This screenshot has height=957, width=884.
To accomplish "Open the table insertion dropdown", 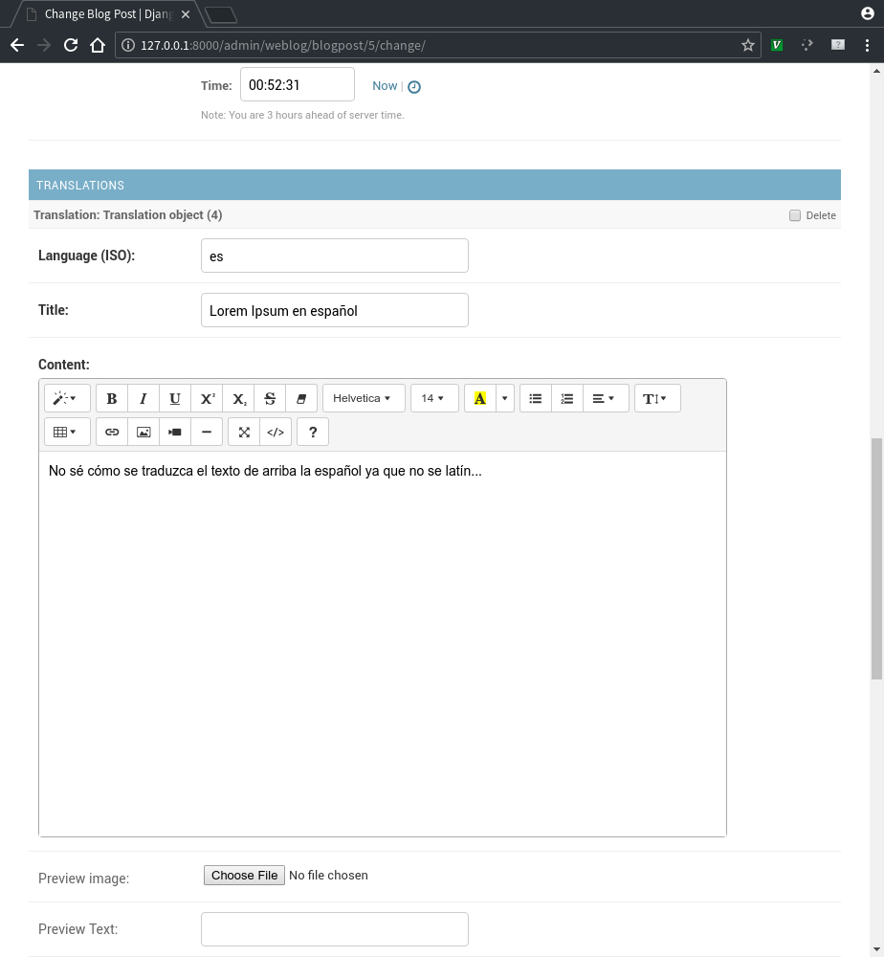I will [66, 432].
